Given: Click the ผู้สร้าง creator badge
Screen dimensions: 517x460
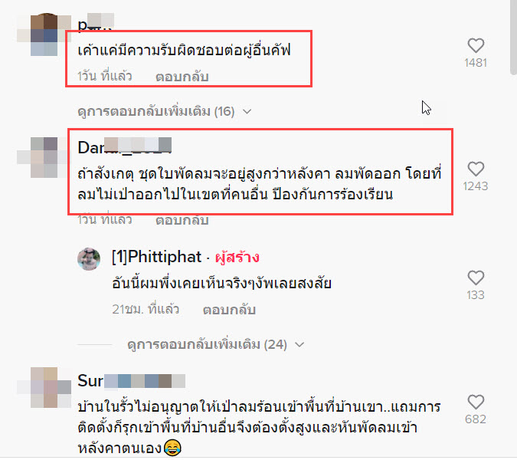Looking at the screenshot, I should (x=237, y=258).
